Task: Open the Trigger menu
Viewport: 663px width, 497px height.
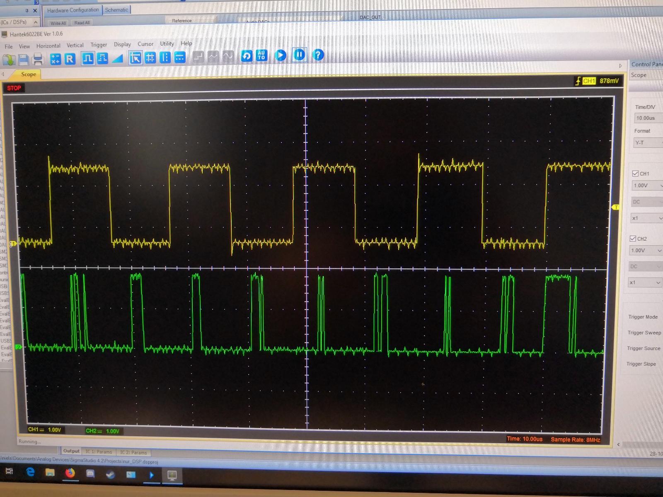Action: 99,45
